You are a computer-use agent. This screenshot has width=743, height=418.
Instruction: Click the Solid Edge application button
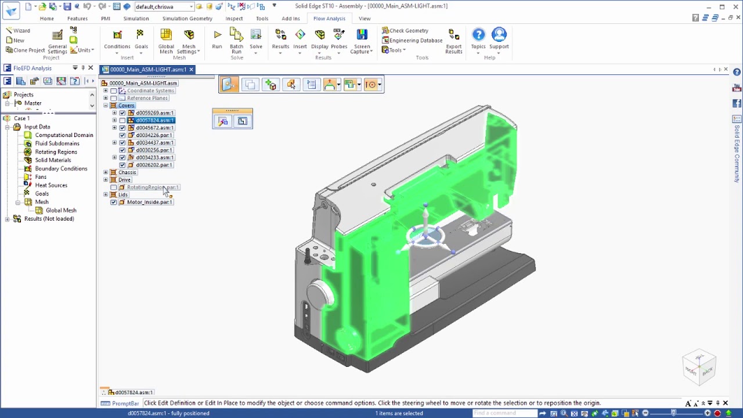click(11, 10)
